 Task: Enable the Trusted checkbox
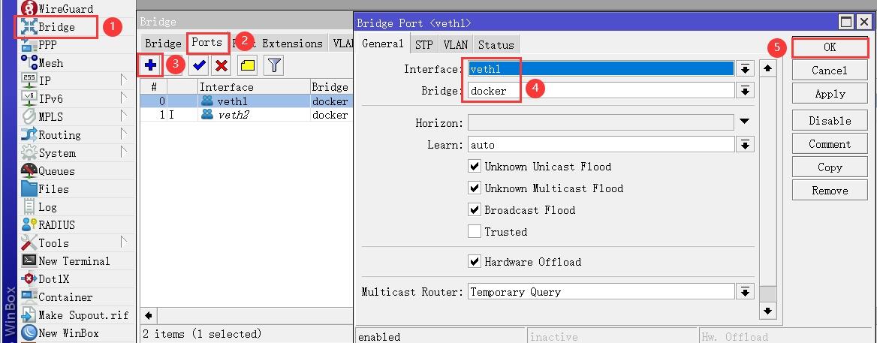click(x=474, y=232)
